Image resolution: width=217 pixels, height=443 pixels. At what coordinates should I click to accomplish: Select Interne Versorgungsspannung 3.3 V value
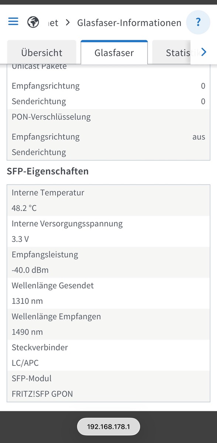pyautogui.click(x=20, y=239)
